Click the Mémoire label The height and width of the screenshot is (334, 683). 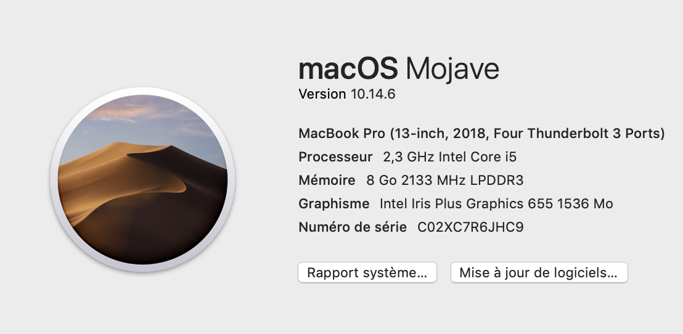(327, 181)
